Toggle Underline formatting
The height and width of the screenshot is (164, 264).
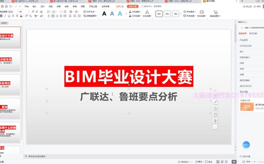[x=9, y=16]
